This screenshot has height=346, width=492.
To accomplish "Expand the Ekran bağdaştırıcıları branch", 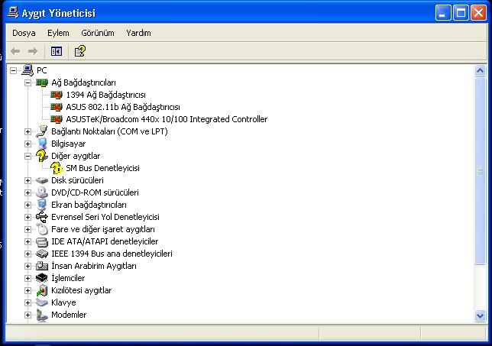I will pyautogui.click(x=28, y=205).
